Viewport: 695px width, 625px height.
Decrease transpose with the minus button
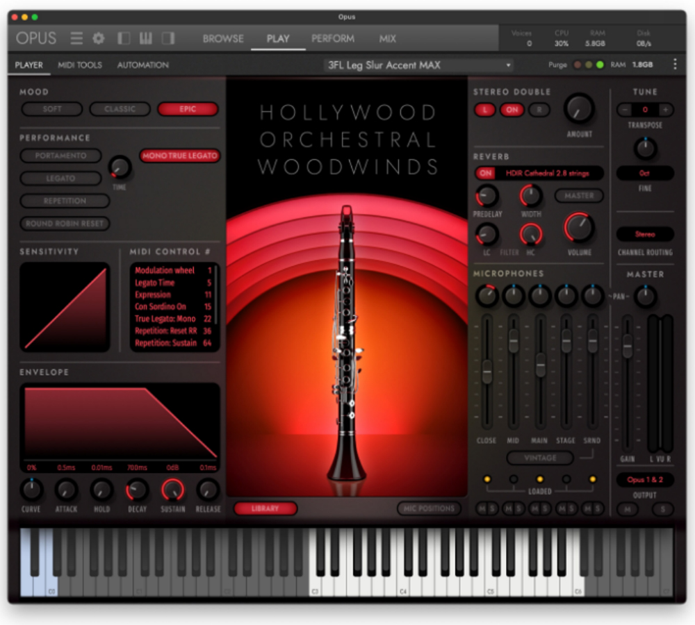tap(624, 110)
